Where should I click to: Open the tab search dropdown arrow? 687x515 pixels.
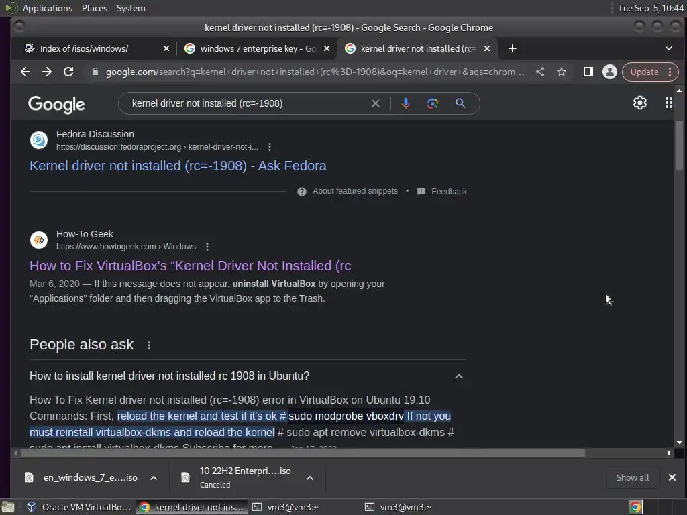click(x=669, y=48)
